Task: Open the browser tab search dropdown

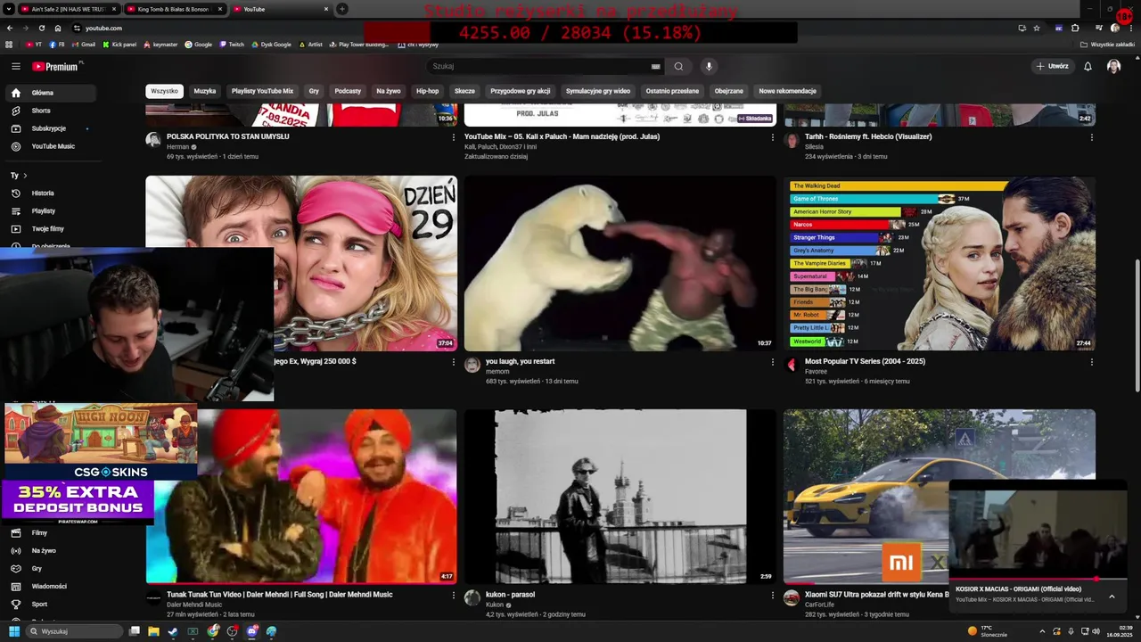Action: click(x=10, y=9)
